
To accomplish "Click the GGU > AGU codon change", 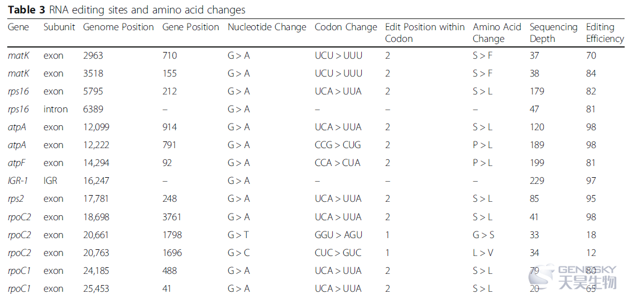I will 338,235.
